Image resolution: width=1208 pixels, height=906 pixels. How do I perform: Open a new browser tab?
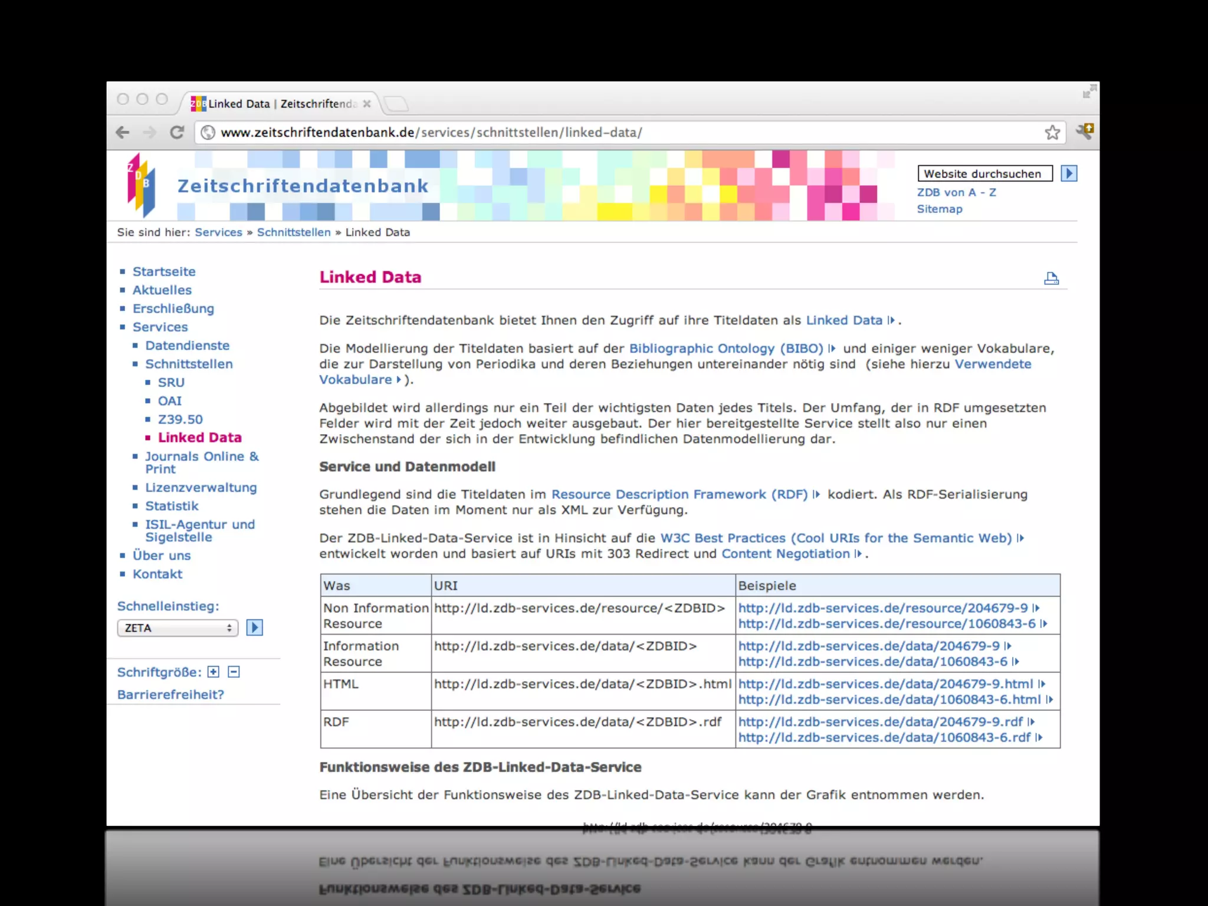[x=396, y=104]
